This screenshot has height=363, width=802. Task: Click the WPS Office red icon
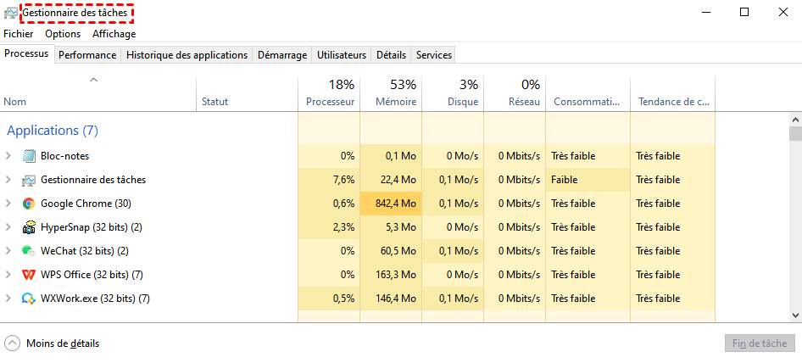(x=29, y=275)
